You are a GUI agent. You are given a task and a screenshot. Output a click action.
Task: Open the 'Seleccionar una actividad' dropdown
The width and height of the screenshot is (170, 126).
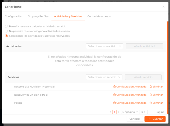[104, 46]
